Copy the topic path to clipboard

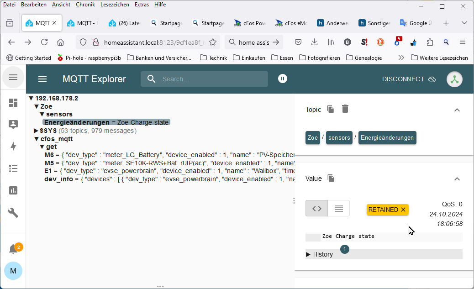pos(331,109)
